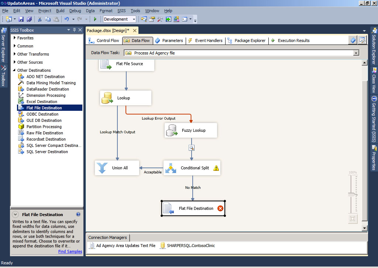Open the Debug menu

point(75,11)
